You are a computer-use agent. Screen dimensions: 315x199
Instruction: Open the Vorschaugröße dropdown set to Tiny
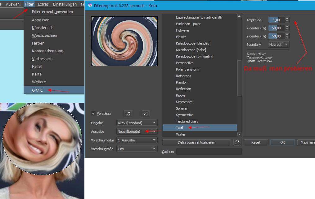tap(137, 149)
